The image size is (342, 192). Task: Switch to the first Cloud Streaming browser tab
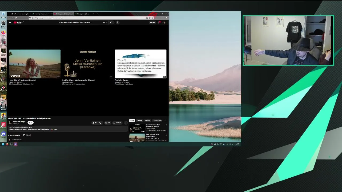coord(20,14)
